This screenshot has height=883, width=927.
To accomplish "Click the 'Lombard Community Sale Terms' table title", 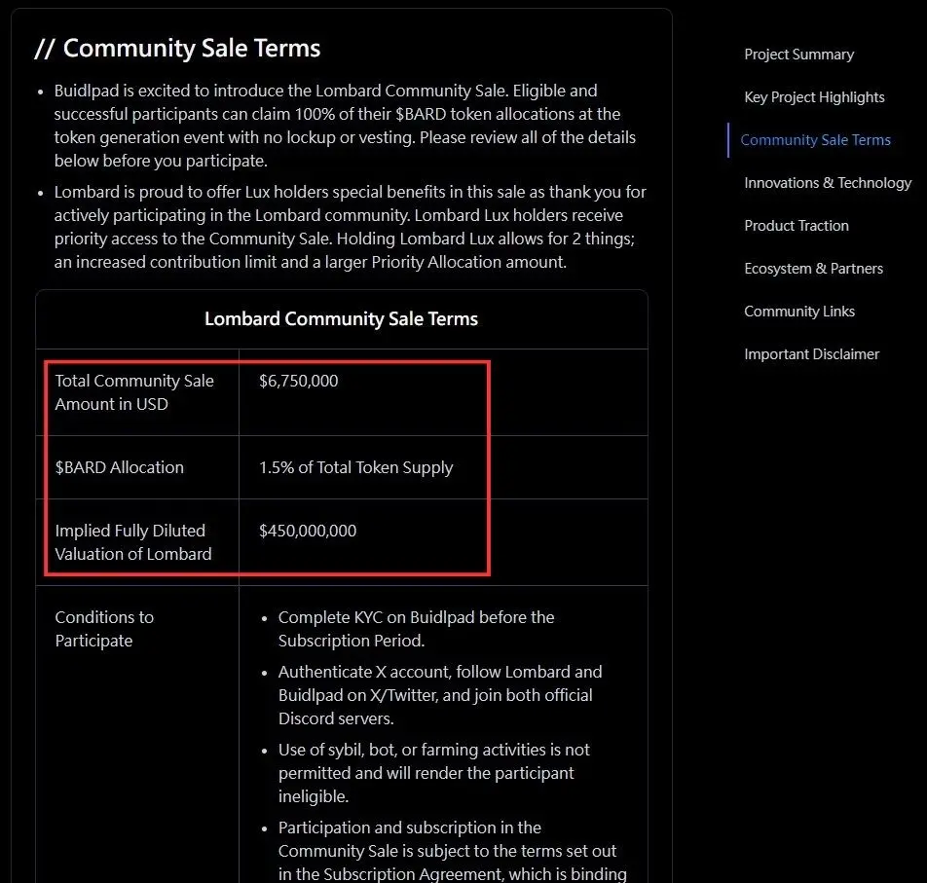I will [341, 319].
